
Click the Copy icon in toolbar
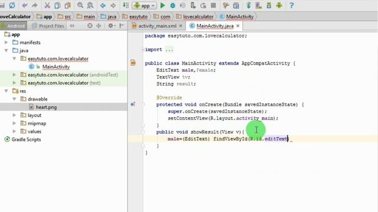pos(57,5)
